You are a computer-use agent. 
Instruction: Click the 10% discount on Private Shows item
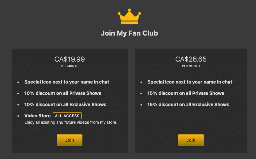tap(63, 93)
